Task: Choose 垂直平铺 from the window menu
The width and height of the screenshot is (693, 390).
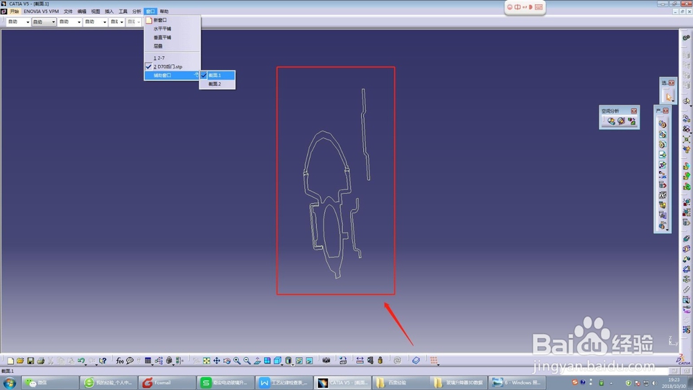Action: pyautogui.click(x=173, y=37)
